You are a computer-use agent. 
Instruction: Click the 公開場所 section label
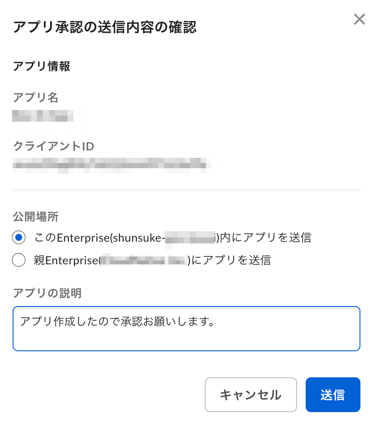36,216
